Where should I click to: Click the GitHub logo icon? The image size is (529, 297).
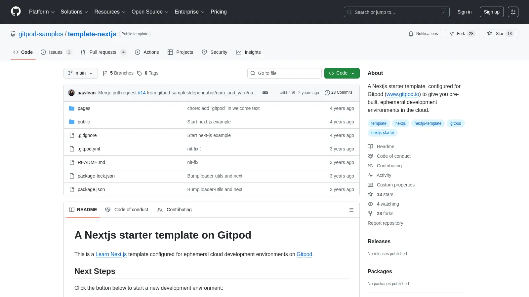(16, 12)
